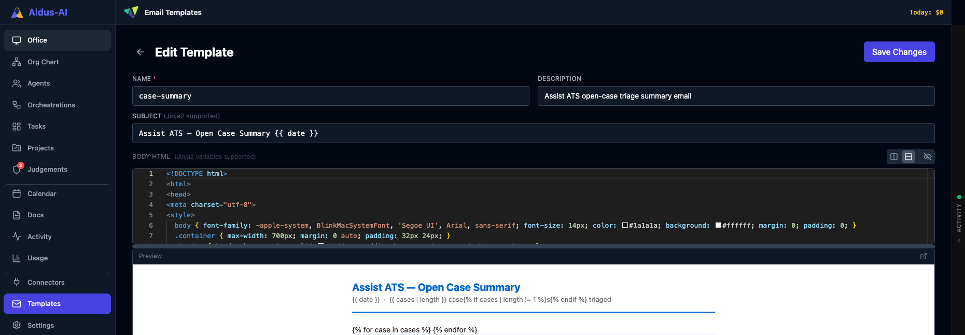
Task: Switch to side-by-side split layout
Action: [x=894, y=157]
